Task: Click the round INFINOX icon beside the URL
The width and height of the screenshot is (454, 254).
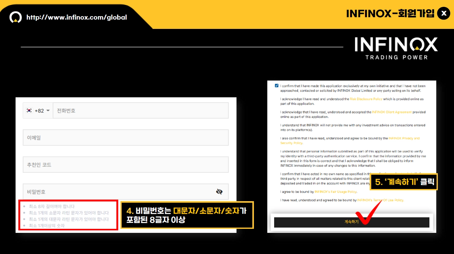Action: click(16, 17)
